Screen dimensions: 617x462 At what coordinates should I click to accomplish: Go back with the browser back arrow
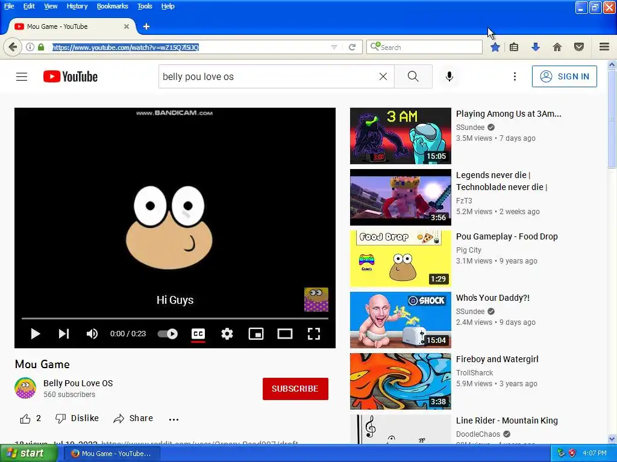[13, 47]
